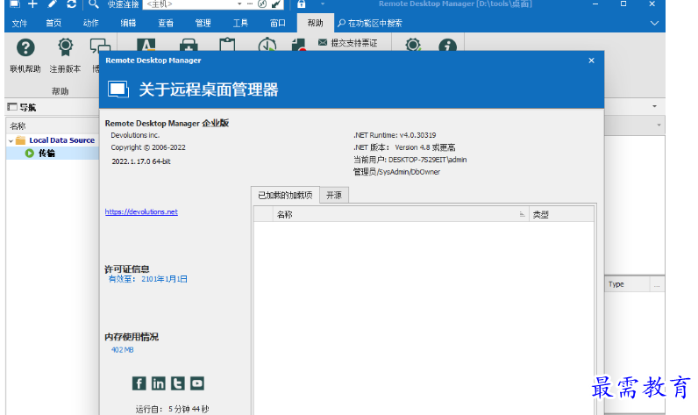Open the Facebook icon in About dialog

[139, 383]
